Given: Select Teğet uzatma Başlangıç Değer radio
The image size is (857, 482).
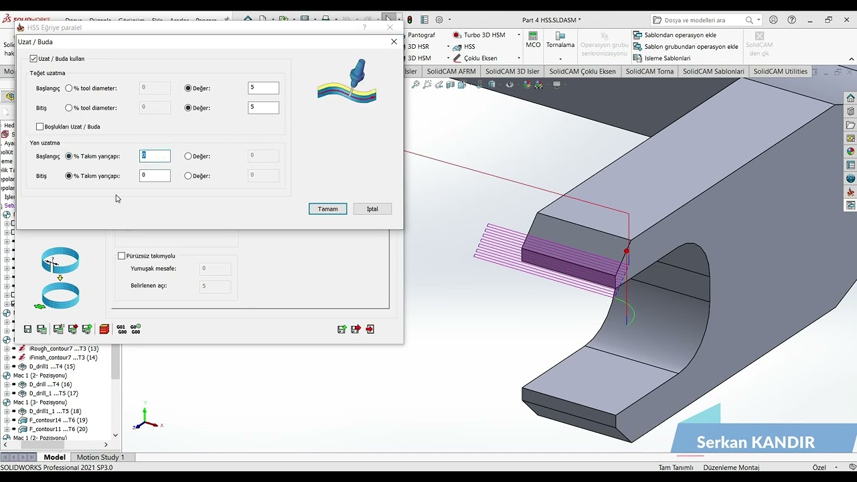Looking at the screenshot, I should pos(188,88).
